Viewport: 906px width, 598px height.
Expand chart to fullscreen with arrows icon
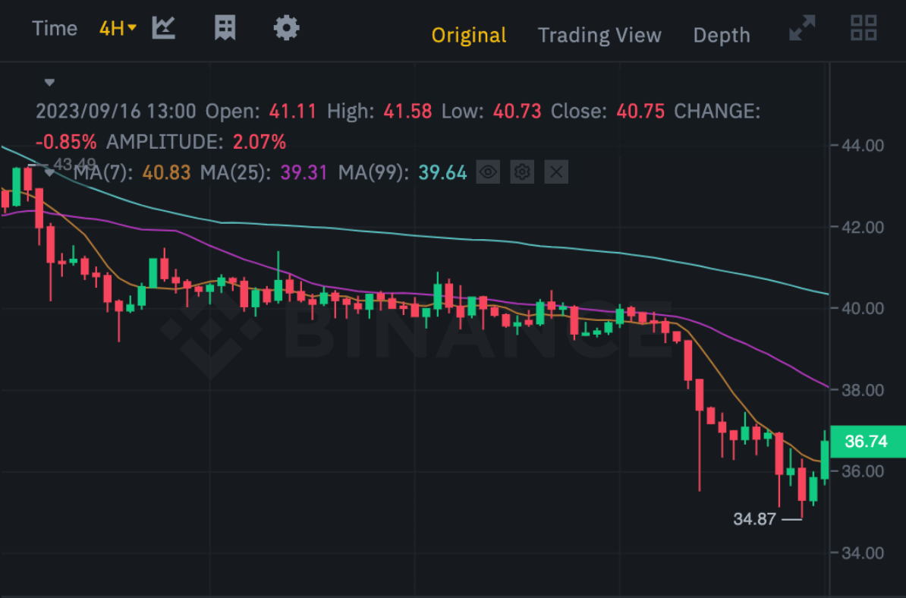[x=802, y=28]
